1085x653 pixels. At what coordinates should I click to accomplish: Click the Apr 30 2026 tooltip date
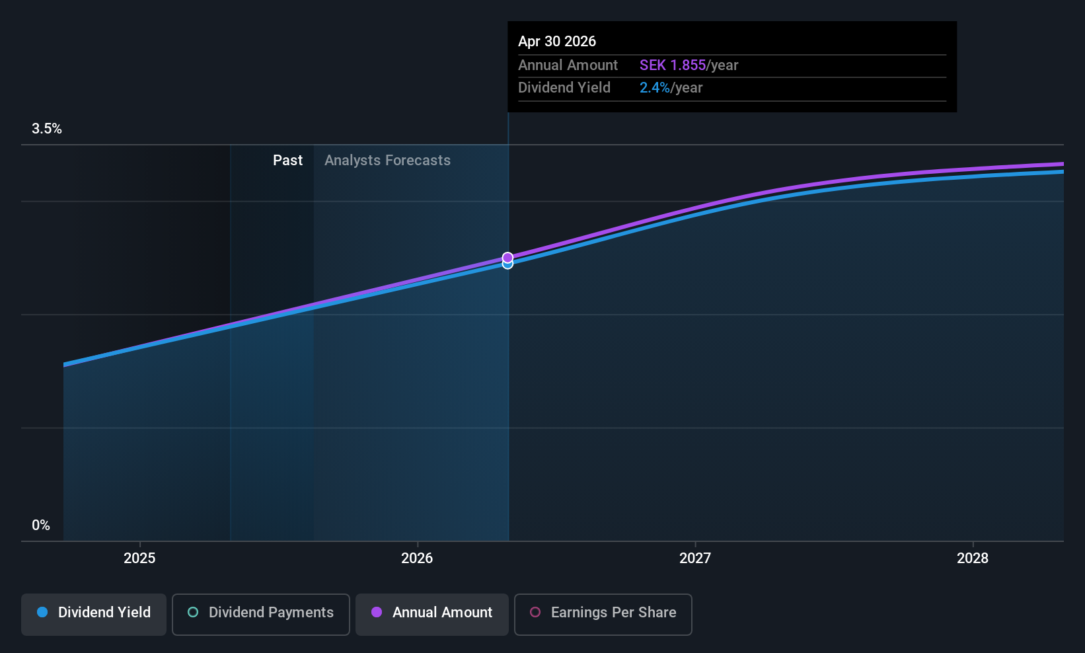(x=557, y=42)
